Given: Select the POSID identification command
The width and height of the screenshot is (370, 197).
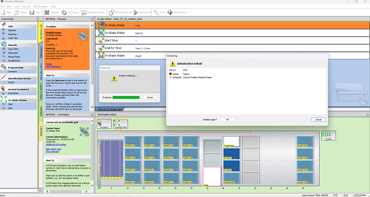Looking at the screenshot, I should pyautogui.click(x=11, y=82).
